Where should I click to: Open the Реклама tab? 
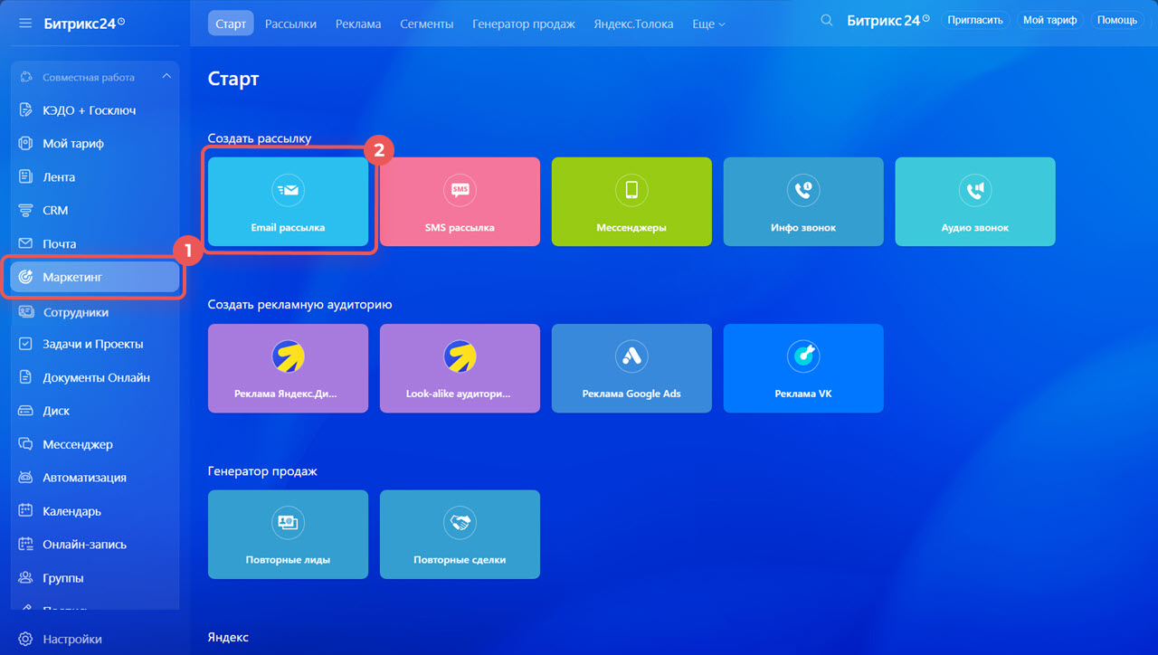click(x=358, y=24)
